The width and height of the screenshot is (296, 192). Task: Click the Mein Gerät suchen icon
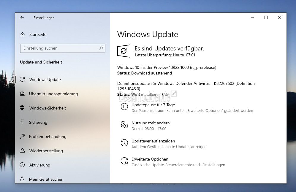[22, 179]
